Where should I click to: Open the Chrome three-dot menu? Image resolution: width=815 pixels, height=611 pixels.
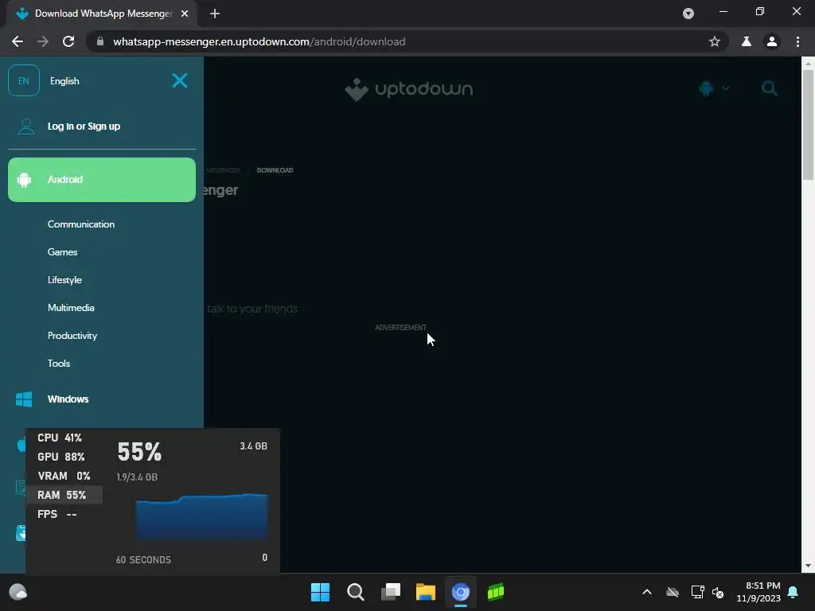tap(797, 41)
